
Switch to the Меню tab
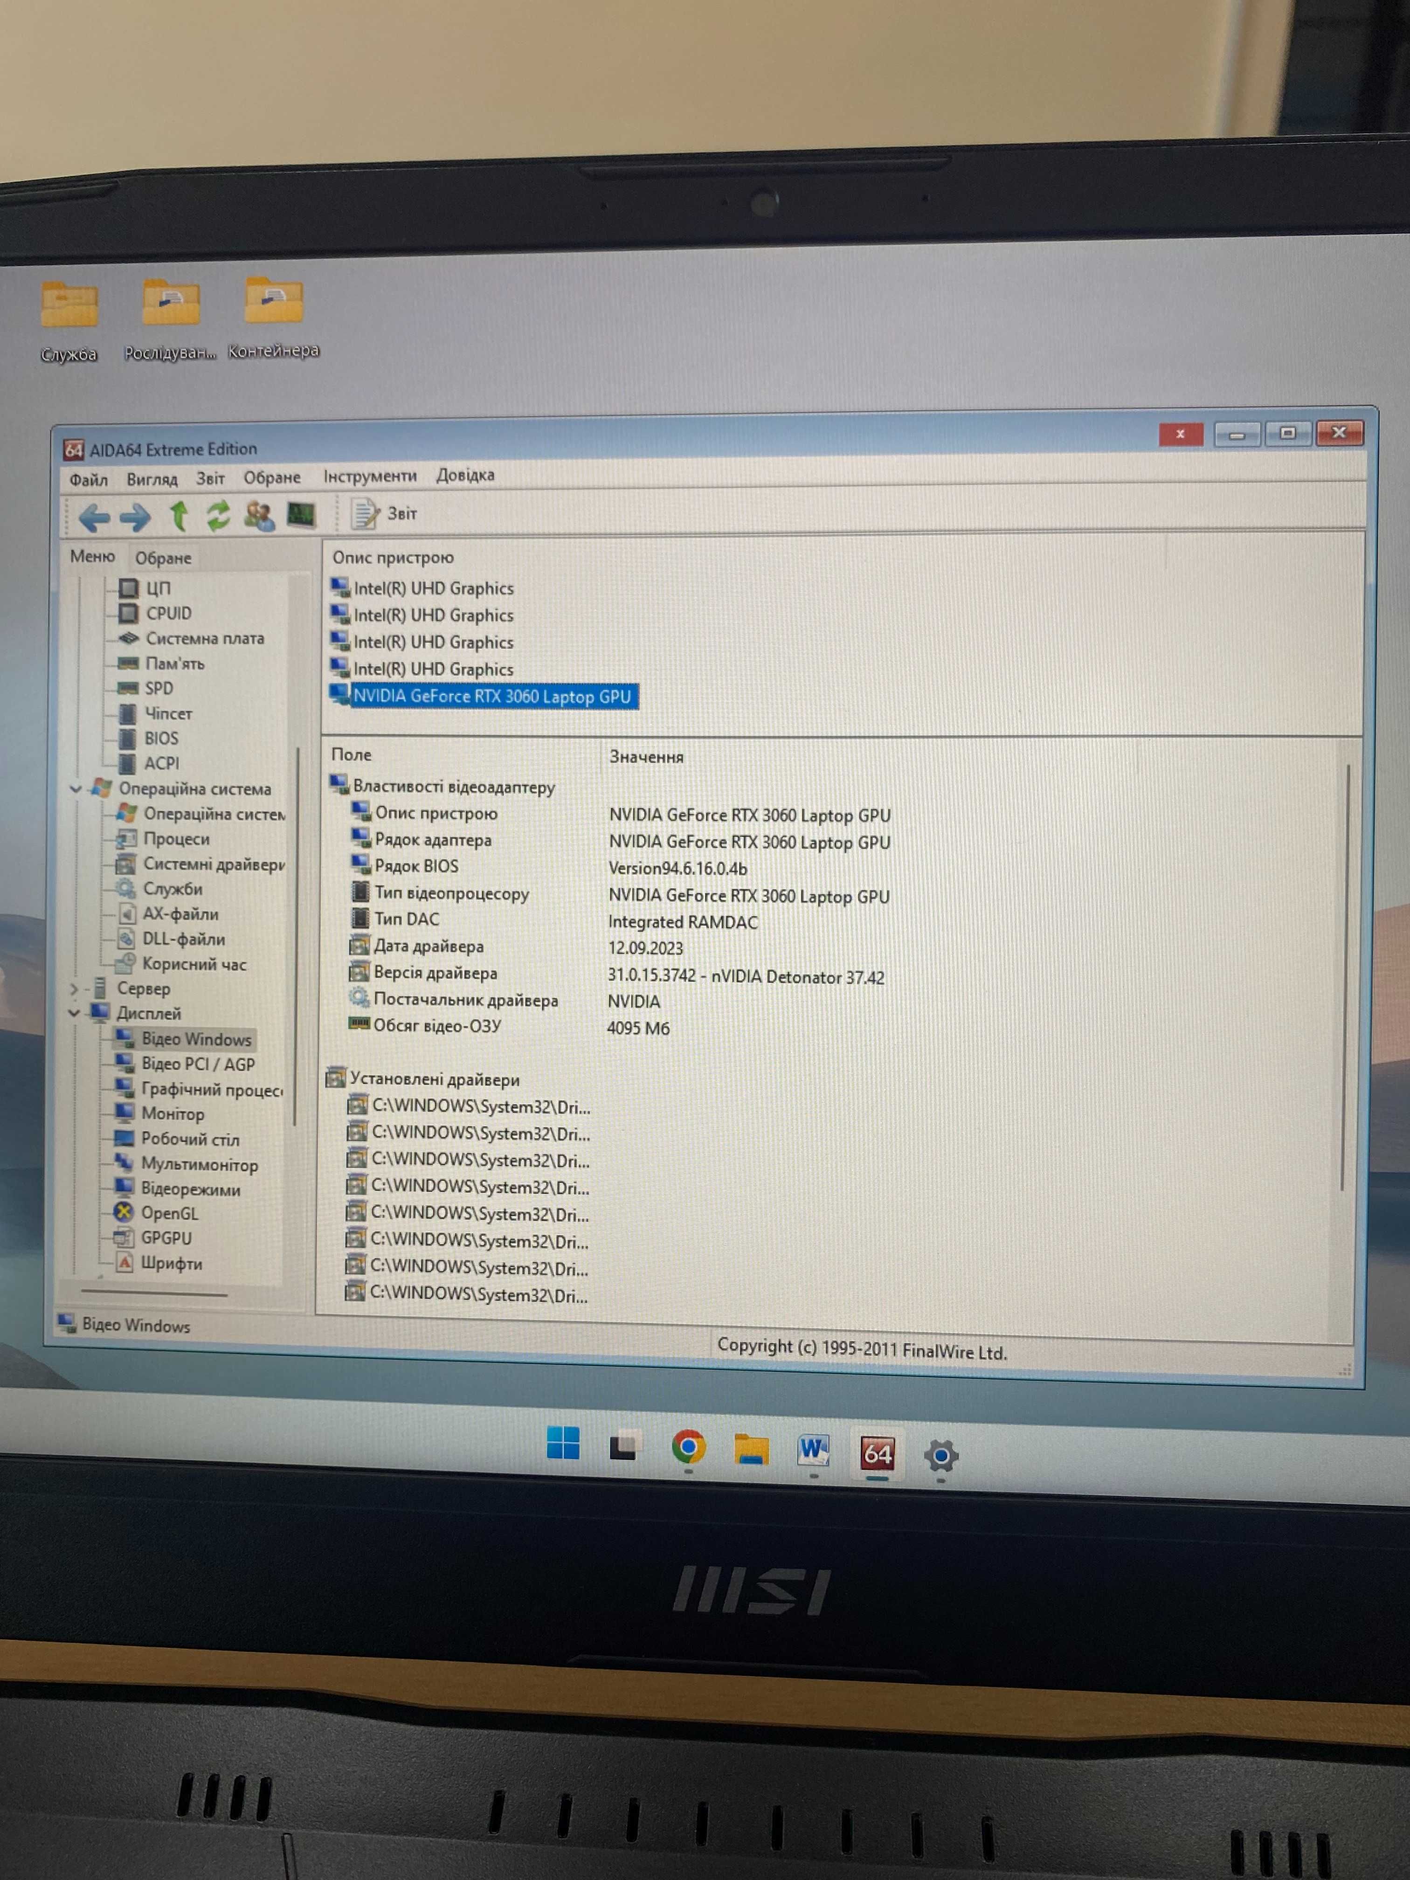click(93, 557)
